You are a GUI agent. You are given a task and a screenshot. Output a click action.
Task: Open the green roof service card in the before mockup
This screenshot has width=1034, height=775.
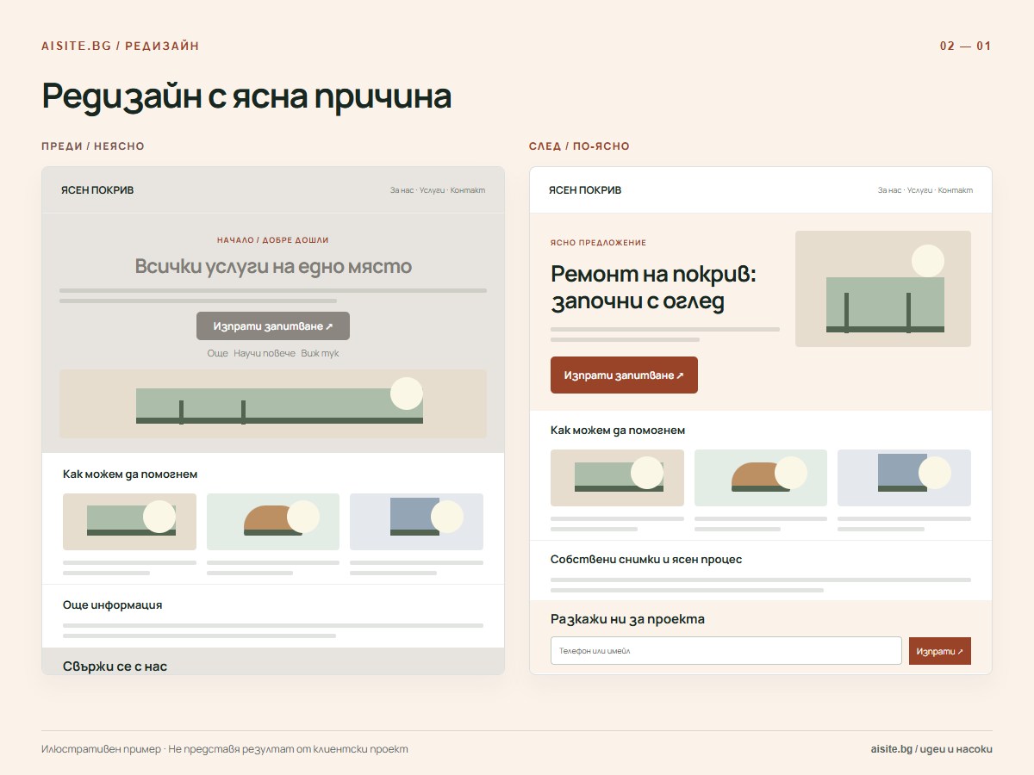click(129, 522)
